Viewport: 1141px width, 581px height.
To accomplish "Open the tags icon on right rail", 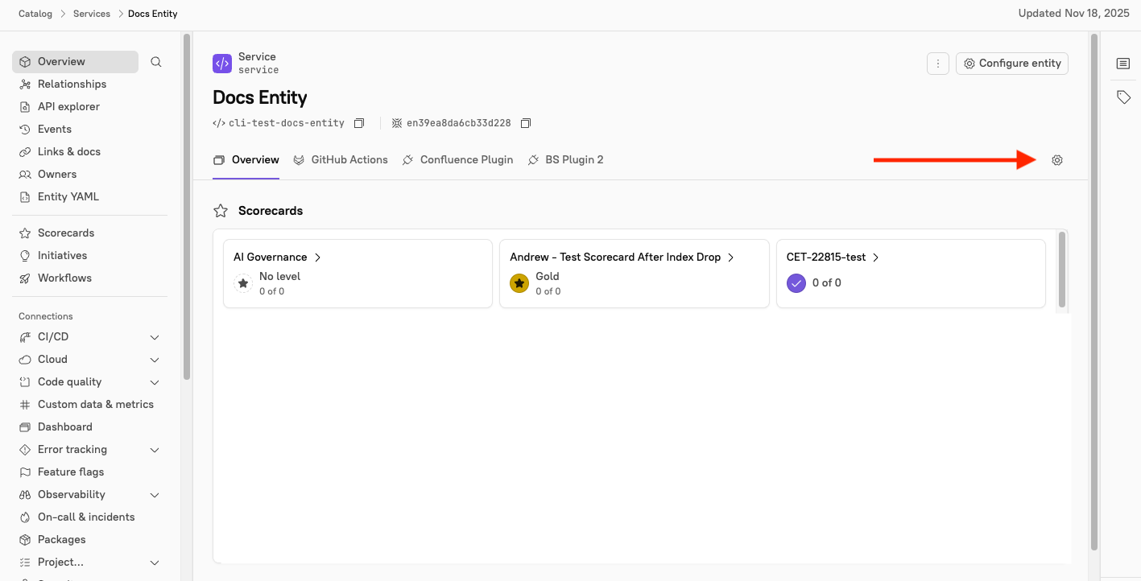I will (x=1123, y=97).
